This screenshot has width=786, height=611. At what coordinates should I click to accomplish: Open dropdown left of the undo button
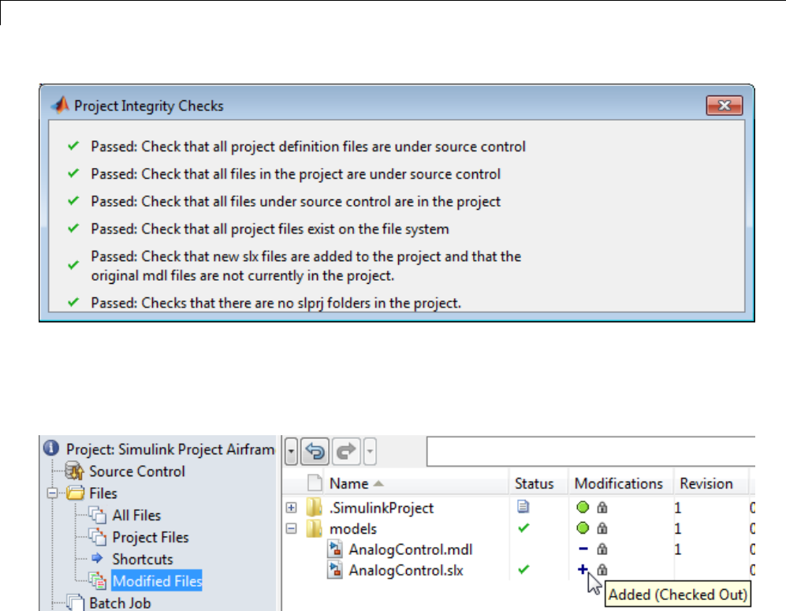click(x=291, y=452)
